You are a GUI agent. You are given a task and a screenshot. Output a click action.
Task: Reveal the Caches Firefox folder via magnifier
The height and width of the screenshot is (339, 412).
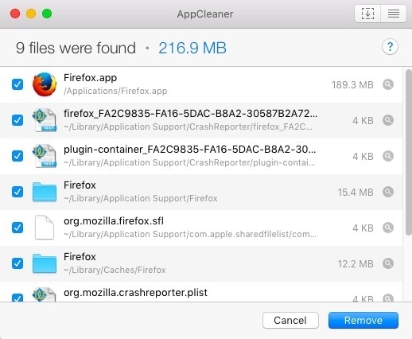click(388, 263)
